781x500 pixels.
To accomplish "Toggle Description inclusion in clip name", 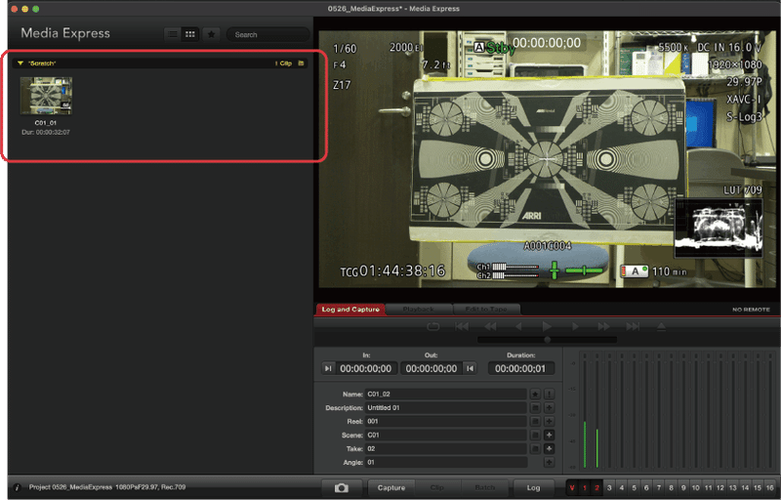I will coord(535,408).
